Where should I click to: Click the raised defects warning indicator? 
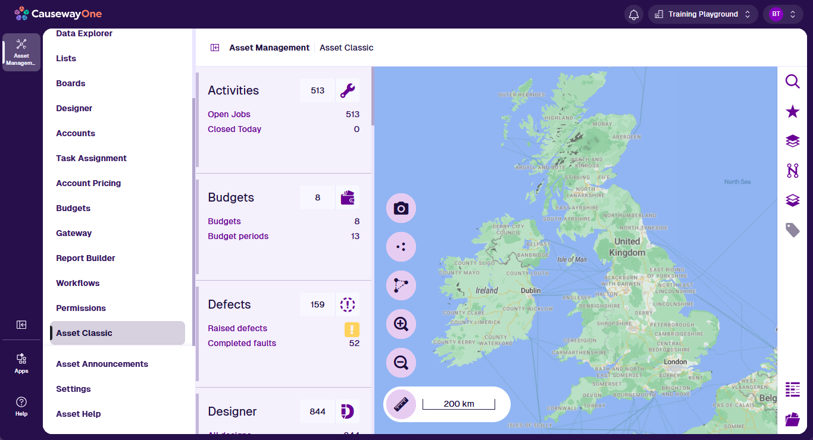point(352,329)
